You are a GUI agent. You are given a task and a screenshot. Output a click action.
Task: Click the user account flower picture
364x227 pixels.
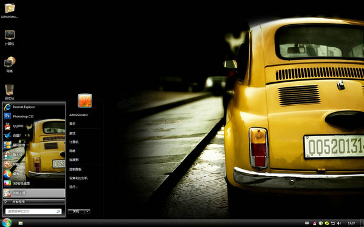click(85, 100)
